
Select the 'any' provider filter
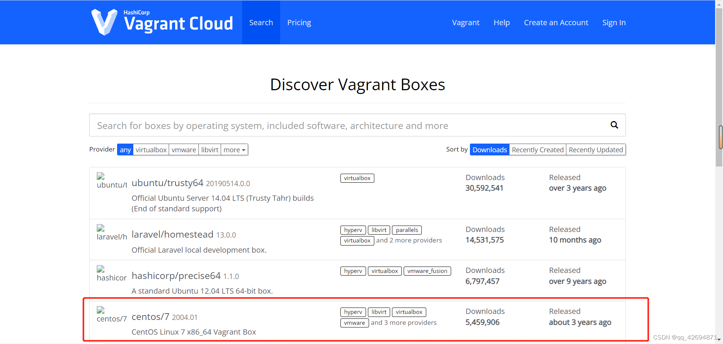125,150
